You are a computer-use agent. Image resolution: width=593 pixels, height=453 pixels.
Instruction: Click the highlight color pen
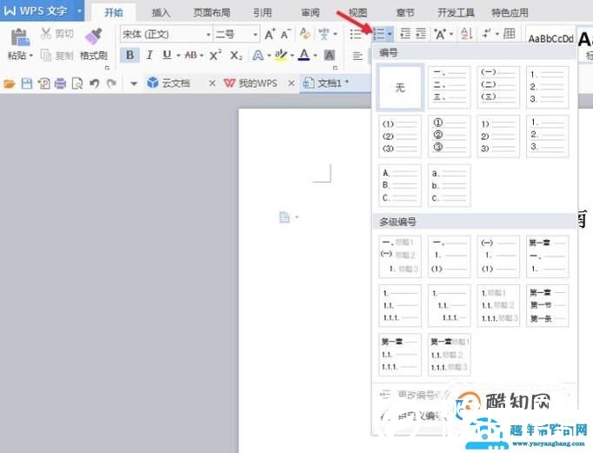(281, 55)
